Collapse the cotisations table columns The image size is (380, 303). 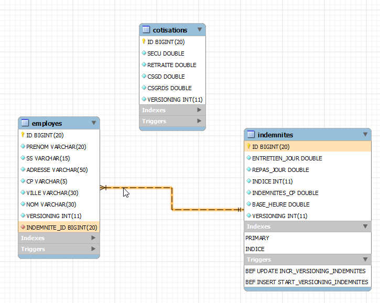click(x=199, y=30)
